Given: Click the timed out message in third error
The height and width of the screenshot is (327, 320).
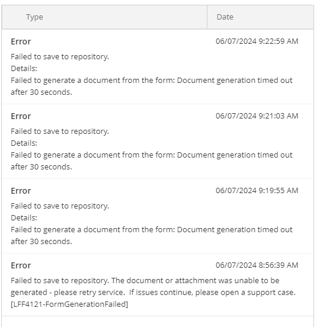Looking at the screenshot, I should click(152, 236).
